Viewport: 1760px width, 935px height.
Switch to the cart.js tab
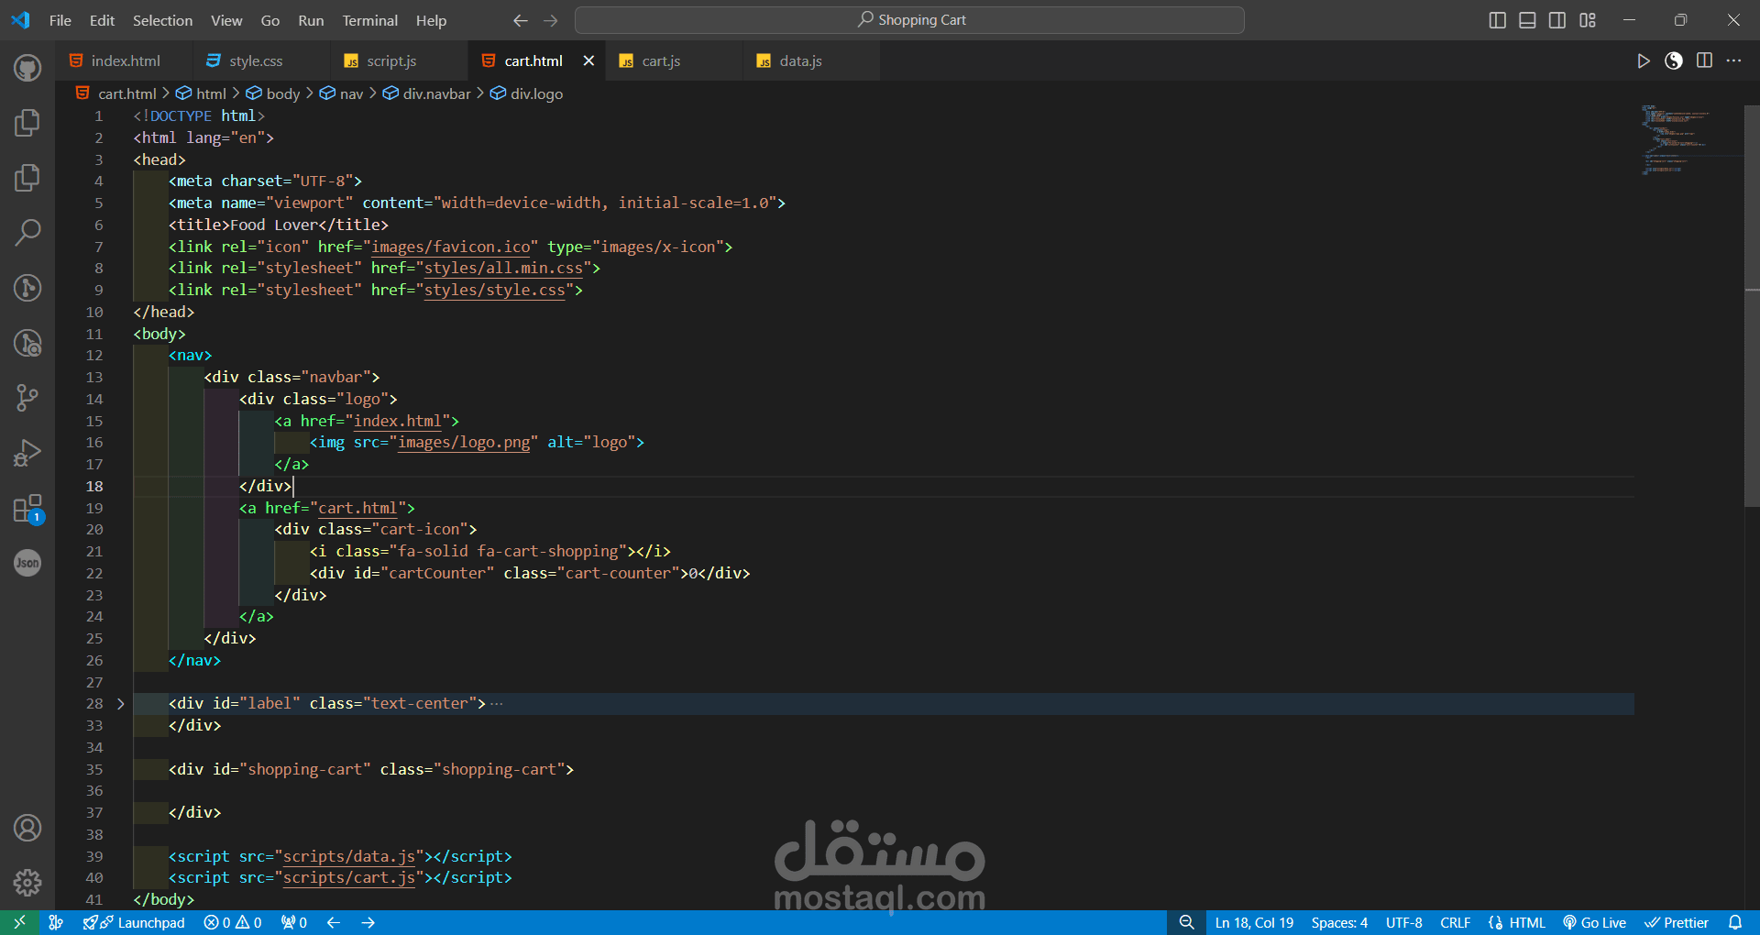[x=674, y=60]
